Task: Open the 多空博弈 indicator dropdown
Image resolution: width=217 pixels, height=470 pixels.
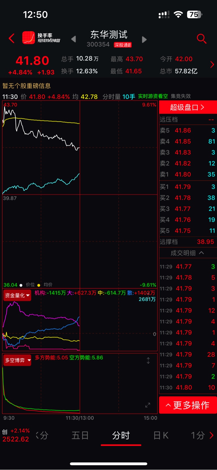Action: point(17,360)
